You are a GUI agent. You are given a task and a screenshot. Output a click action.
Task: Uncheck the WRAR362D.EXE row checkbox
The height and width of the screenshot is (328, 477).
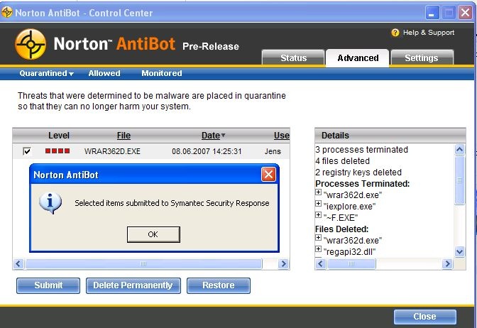click(x=27, y=151)
